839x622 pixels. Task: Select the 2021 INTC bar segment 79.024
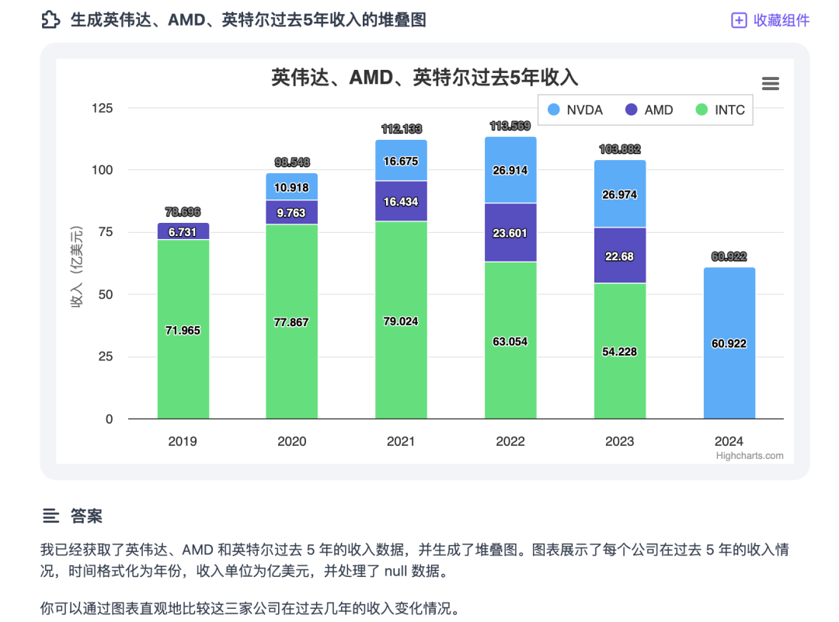[402, 321]
